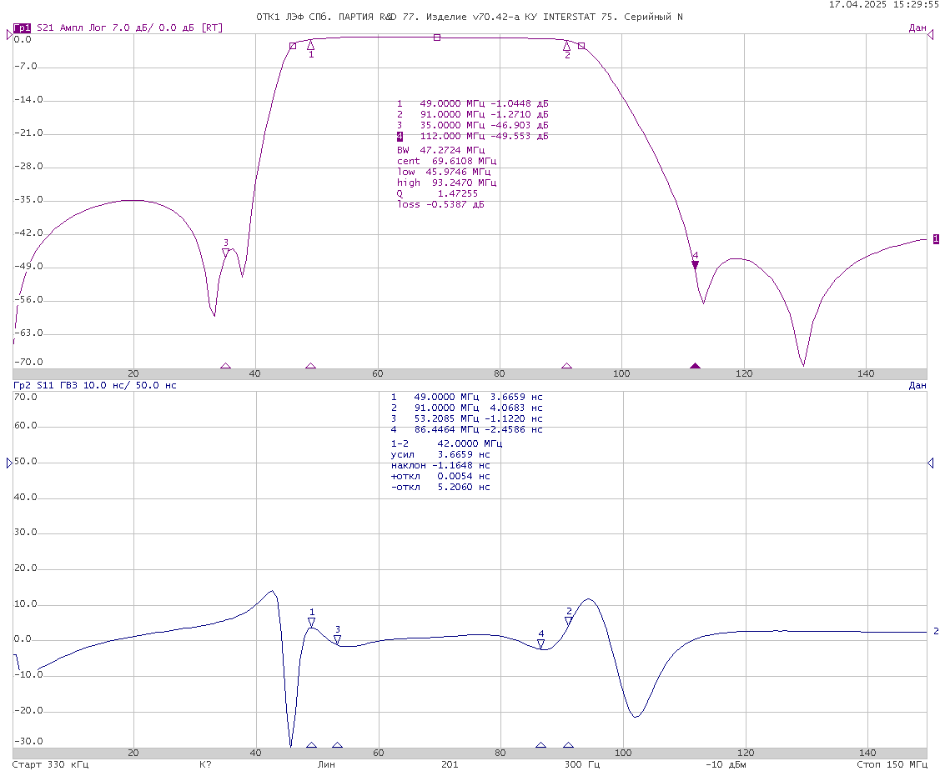Click marker 1 on the S21 trace

[x=311, y=45]
